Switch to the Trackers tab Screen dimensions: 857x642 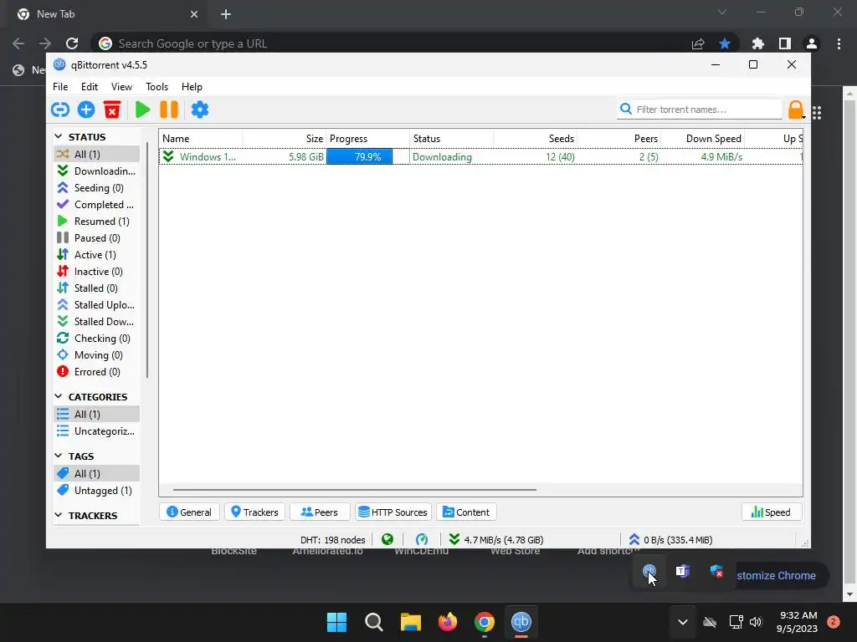pos(254,512)
